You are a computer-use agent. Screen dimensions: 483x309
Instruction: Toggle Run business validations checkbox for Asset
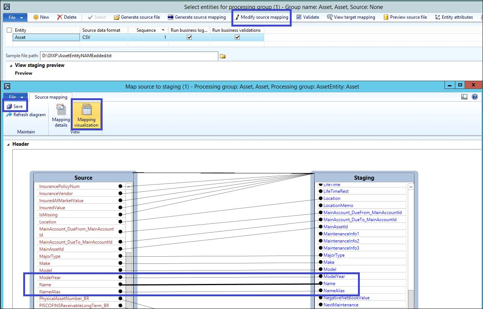[x=237, y=37]
